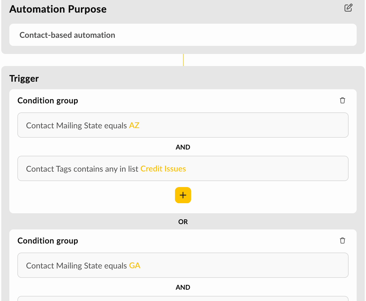
Task: Click the AND operator below the AZ condition
Action: click(x=183, y=147)
